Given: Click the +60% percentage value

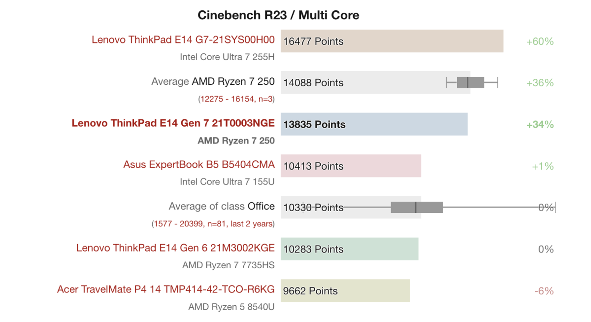Looking at the screenshot, I should click(540, 41).
